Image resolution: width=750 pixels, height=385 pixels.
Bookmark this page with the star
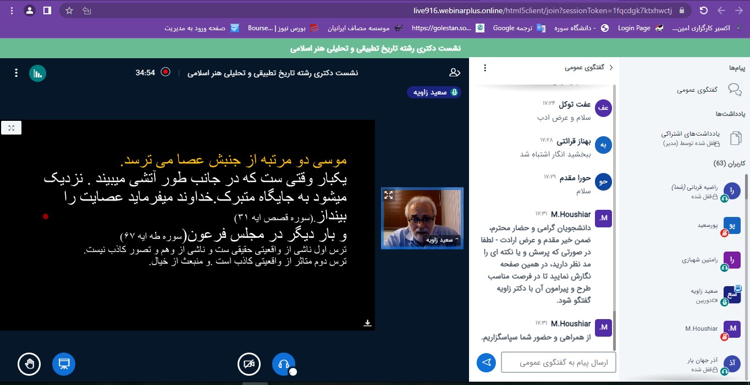point(69,10)
